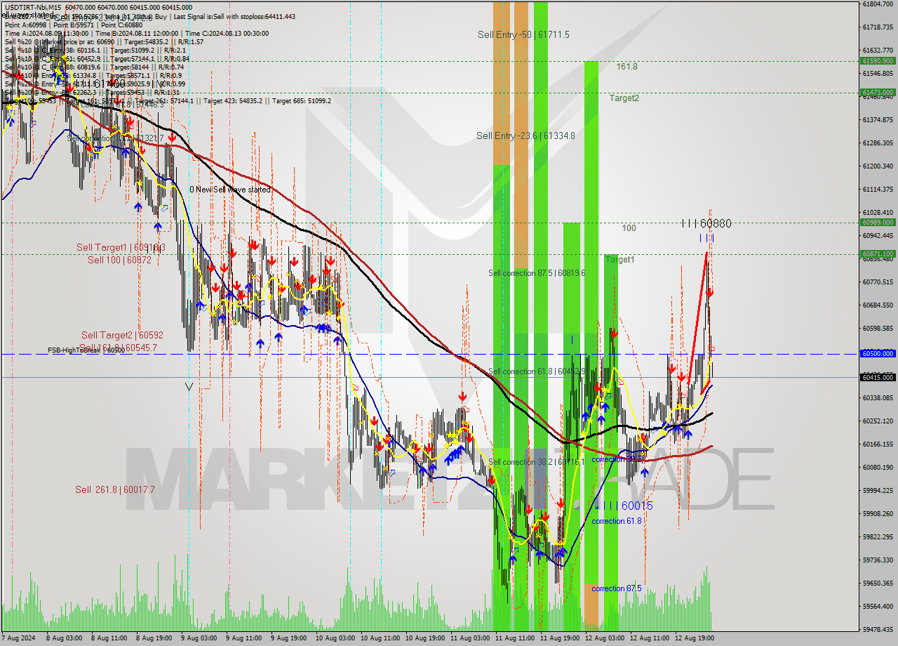Click the blue 60500.000 price tag
Image resolution: width=898 pixels, height=646 pixels.
[x=878, y=354]
